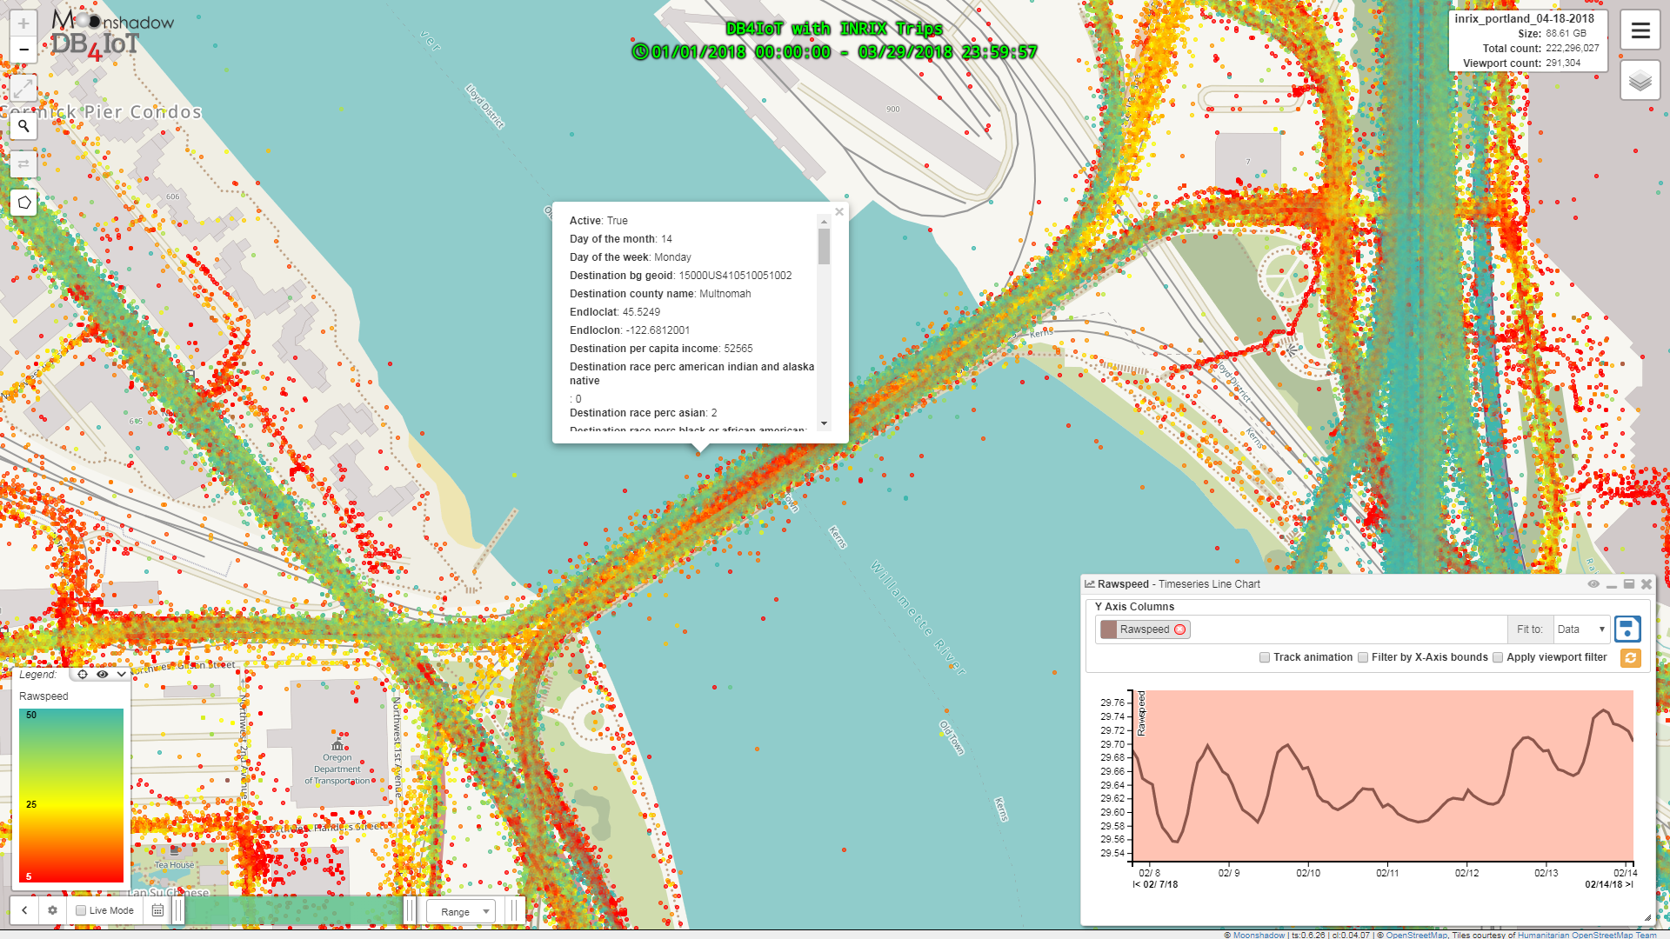Viewport: 1670px width, 939px height.
Task: Enable Apply viewport filter checkbox
Action: coord(1498,657)
